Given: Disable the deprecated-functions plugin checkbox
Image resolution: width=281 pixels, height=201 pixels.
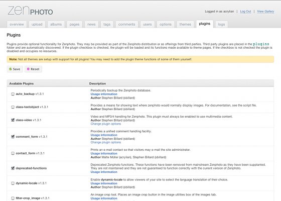Looking at the screenshot, I should (x=13, y=168).
